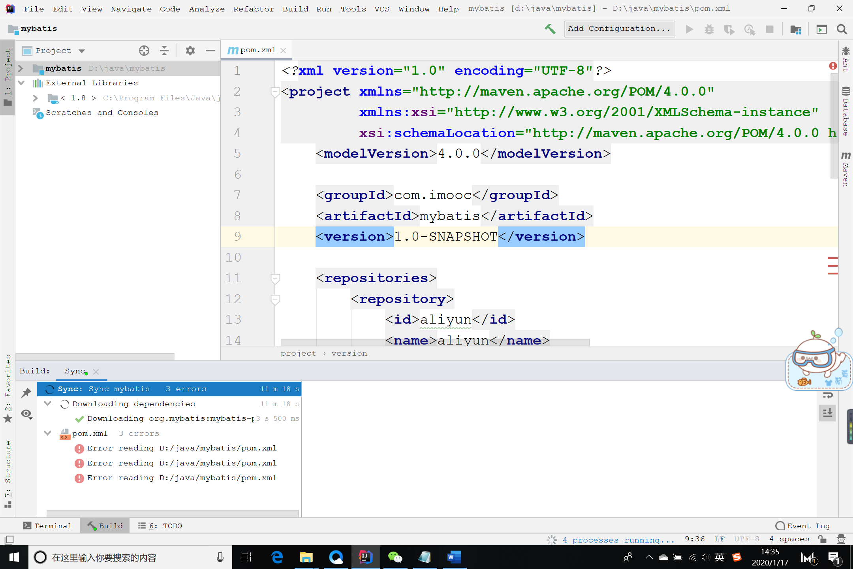Click scroll to end icon in build output

click(828, 413)
